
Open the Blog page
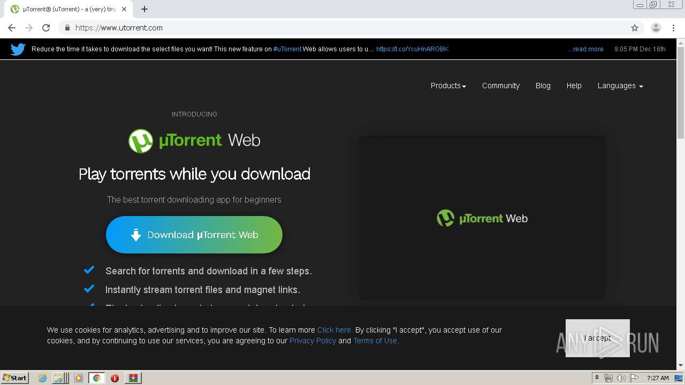point(543,86)
